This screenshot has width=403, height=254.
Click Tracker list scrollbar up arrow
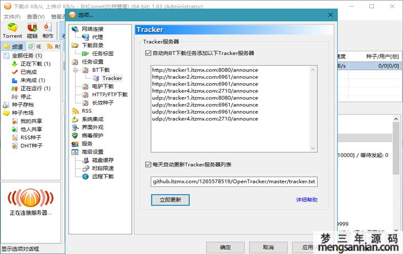(313, 70)
